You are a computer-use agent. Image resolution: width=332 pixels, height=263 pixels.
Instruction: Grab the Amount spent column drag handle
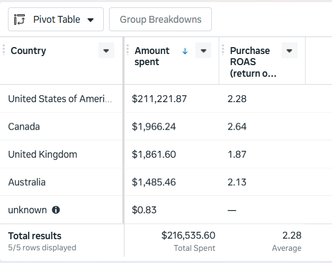[x=128, y=50]
